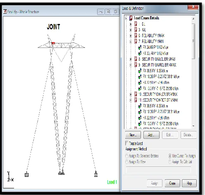Click the XY axis orientation icon
Viewport: 205px width, 195px height.
10,176
